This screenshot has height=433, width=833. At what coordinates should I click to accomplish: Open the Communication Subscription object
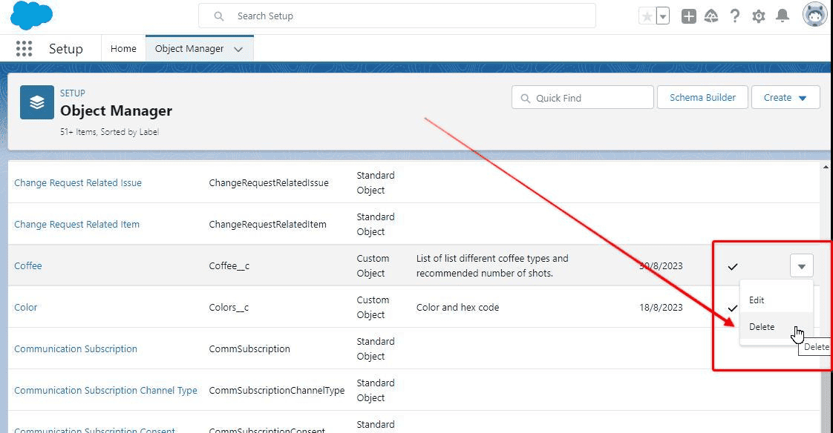76,348
